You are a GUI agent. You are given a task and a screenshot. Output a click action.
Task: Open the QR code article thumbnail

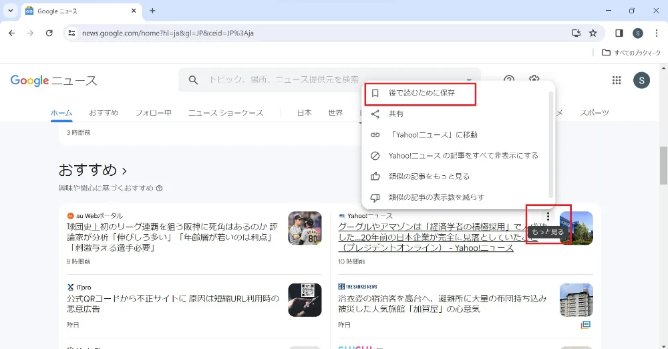pyautogui.click(x=305, y=300)
